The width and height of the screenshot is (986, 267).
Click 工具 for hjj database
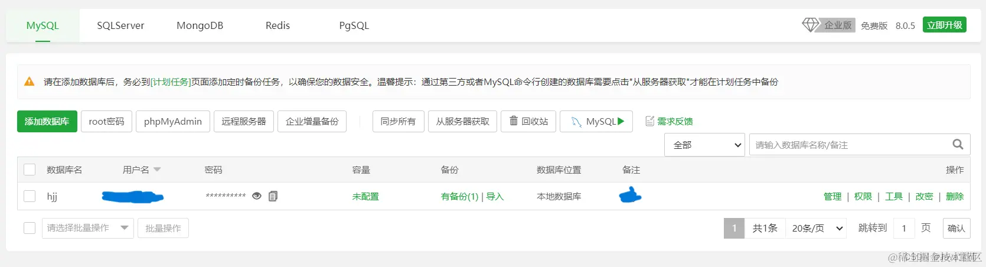point(894,196)
